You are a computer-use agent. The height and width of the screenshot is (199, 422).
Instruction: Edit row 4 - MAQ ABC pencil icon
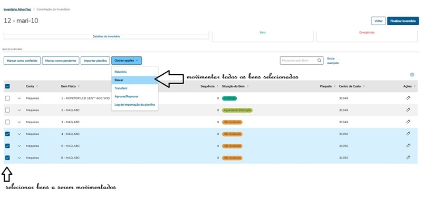pos(408,134)
